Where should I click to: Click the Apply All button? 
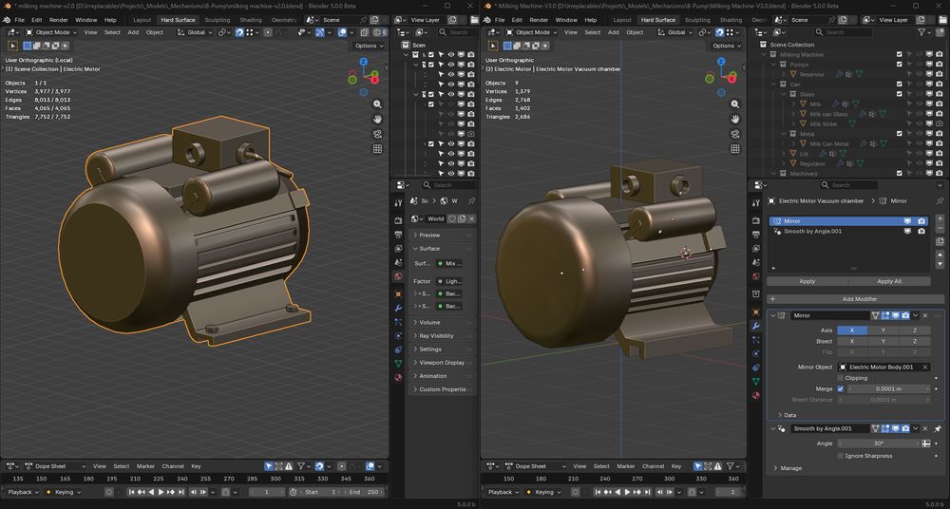click(889, 281)
